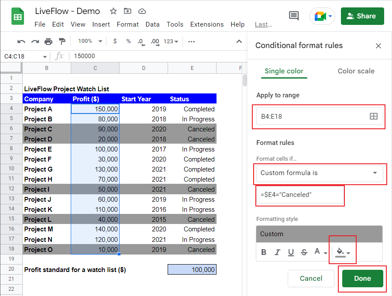The width and height of the screenshot is (392, 296).
Task: Click the Custom formatting style preview
Action: 319,234
